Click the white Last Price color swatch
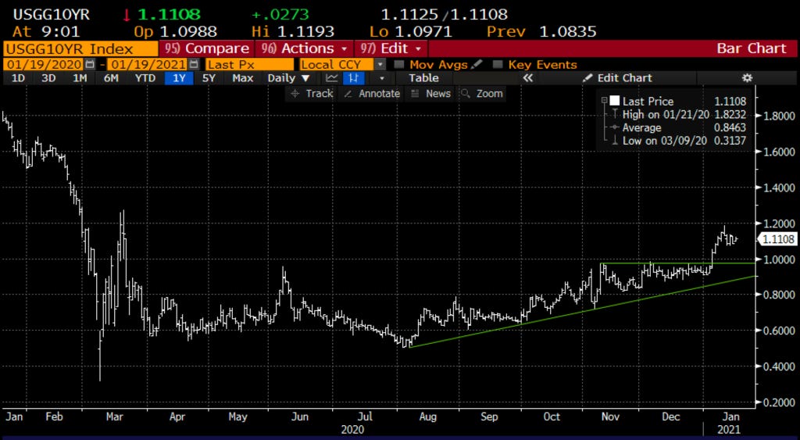 click(615, 101)
